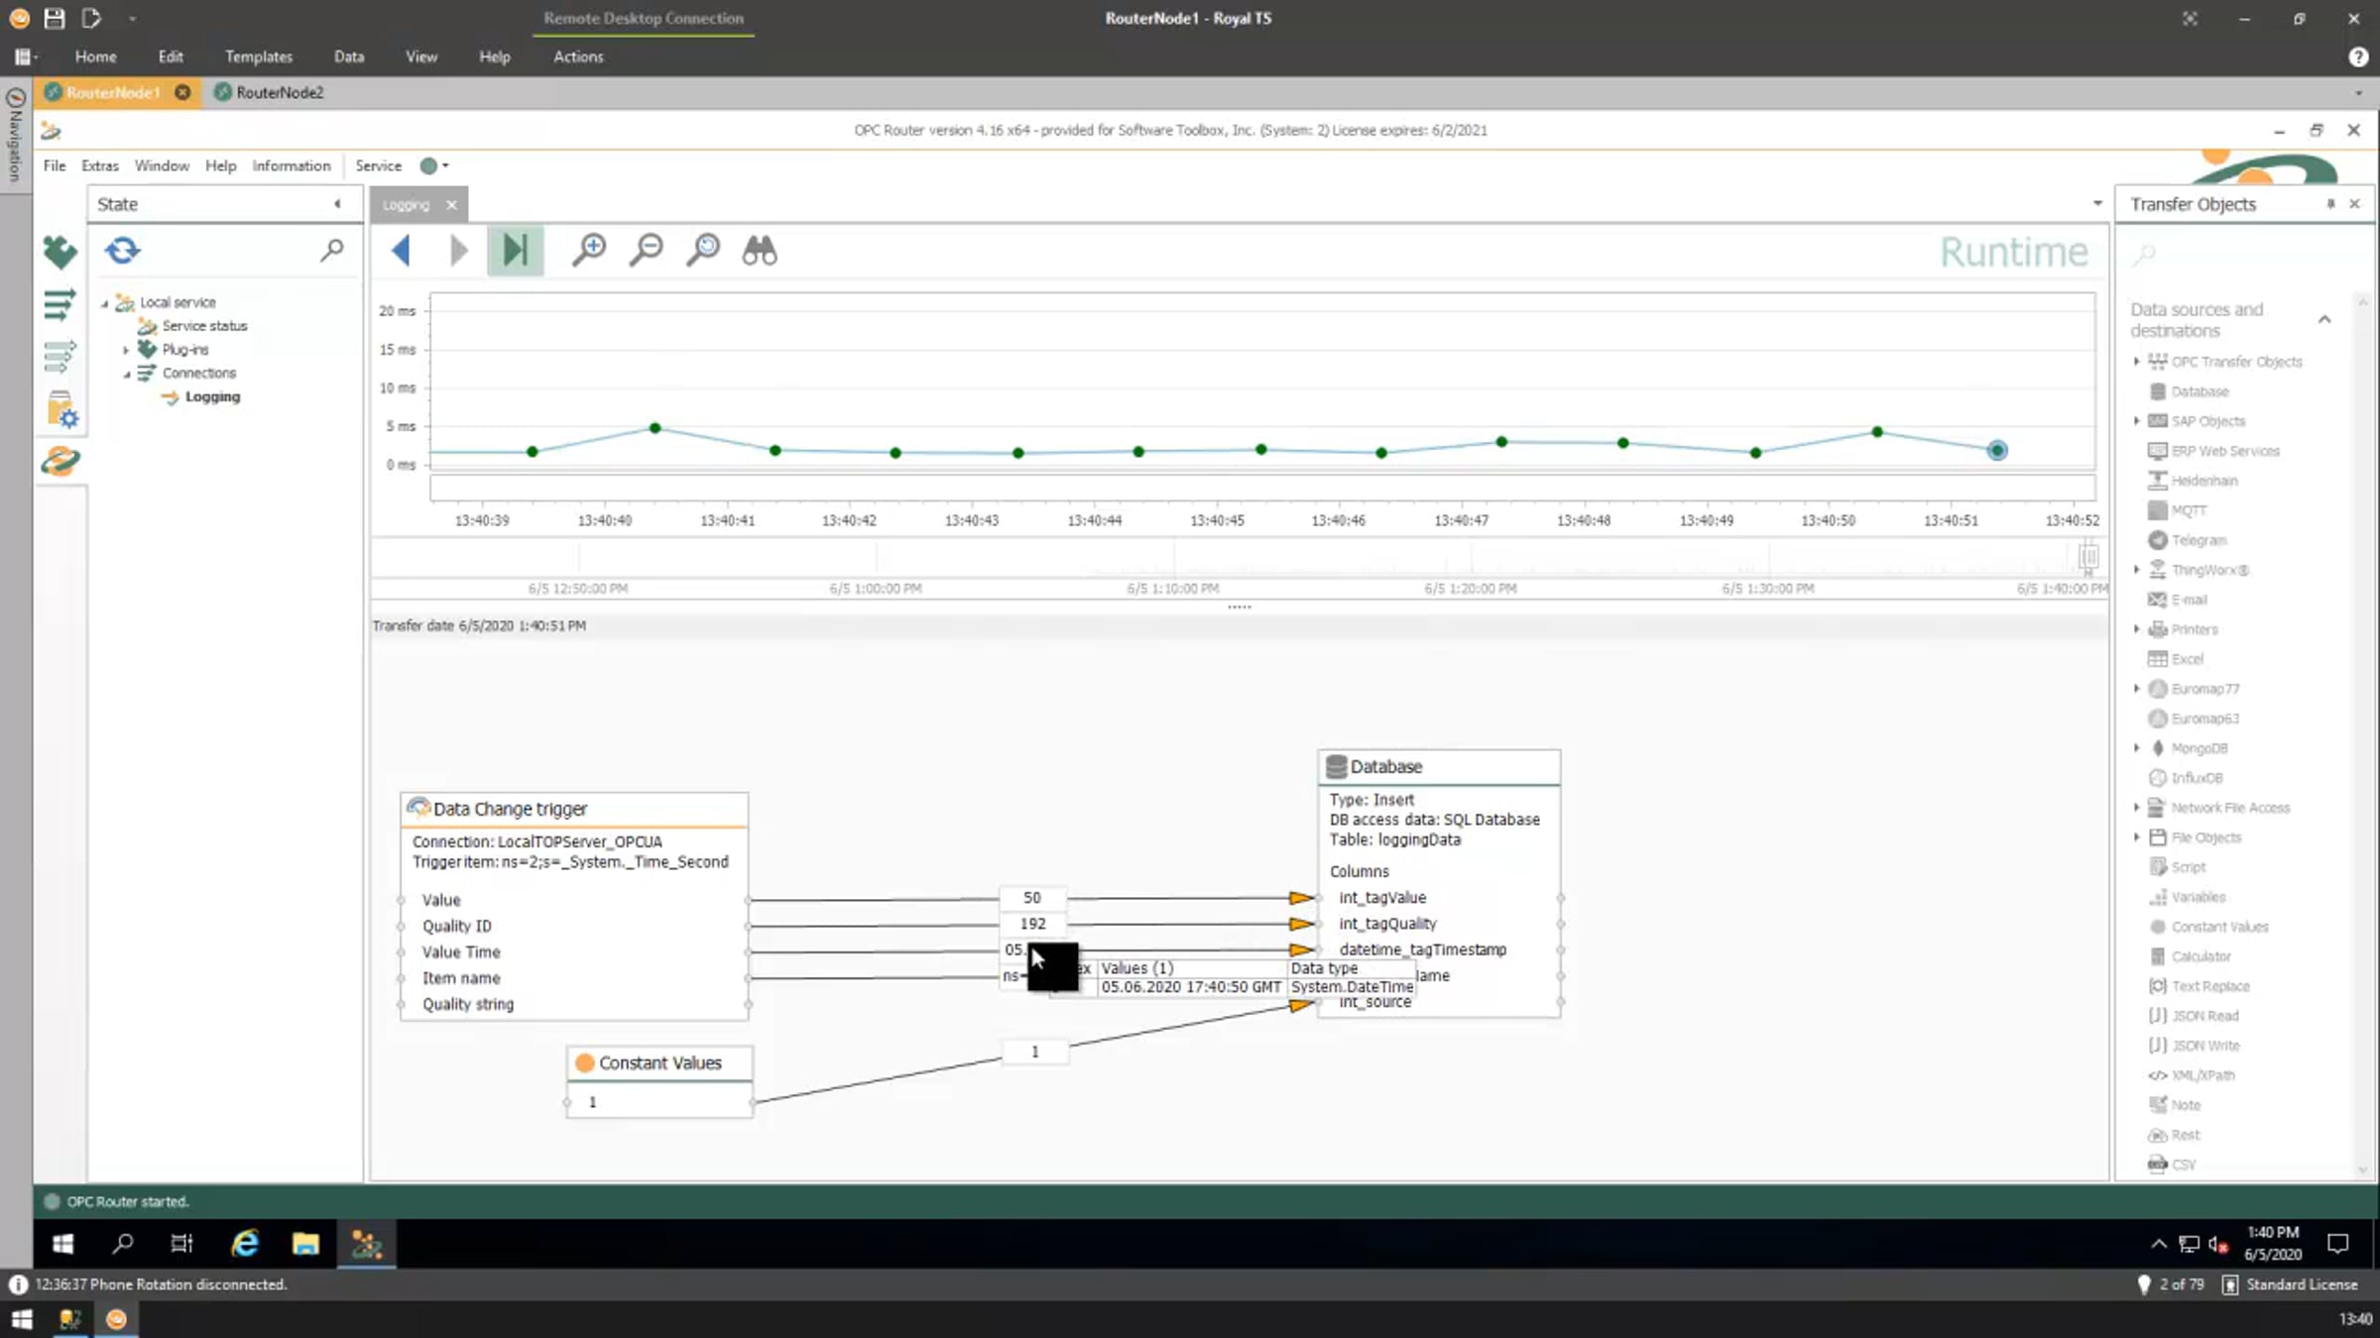Open Internet Explorer from the taskbar
This screenshot has width=2380, height=1338.
pos(244,1244)
